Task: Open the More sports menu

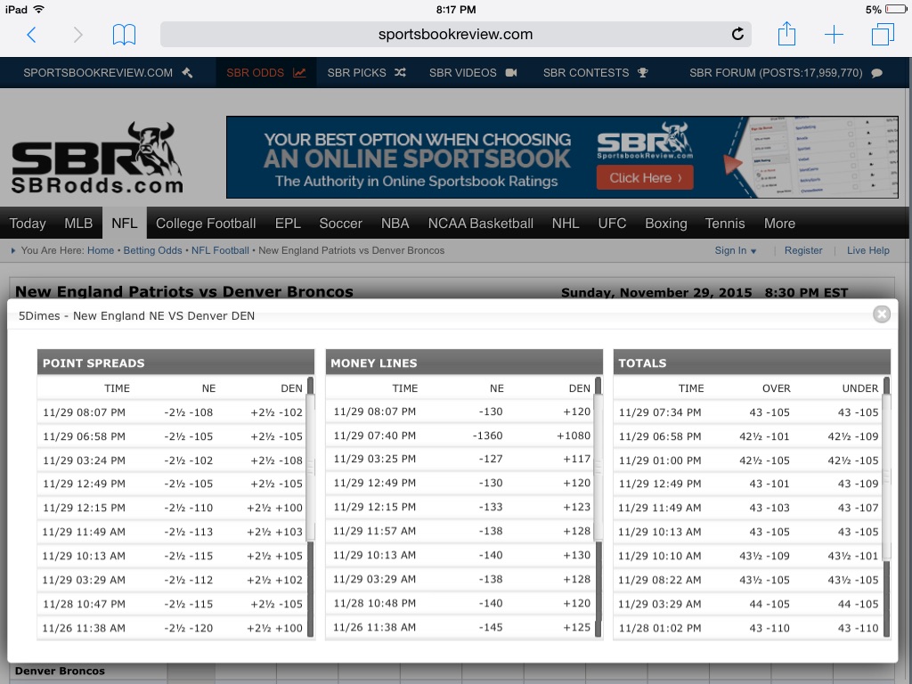Action: (779, 224)
